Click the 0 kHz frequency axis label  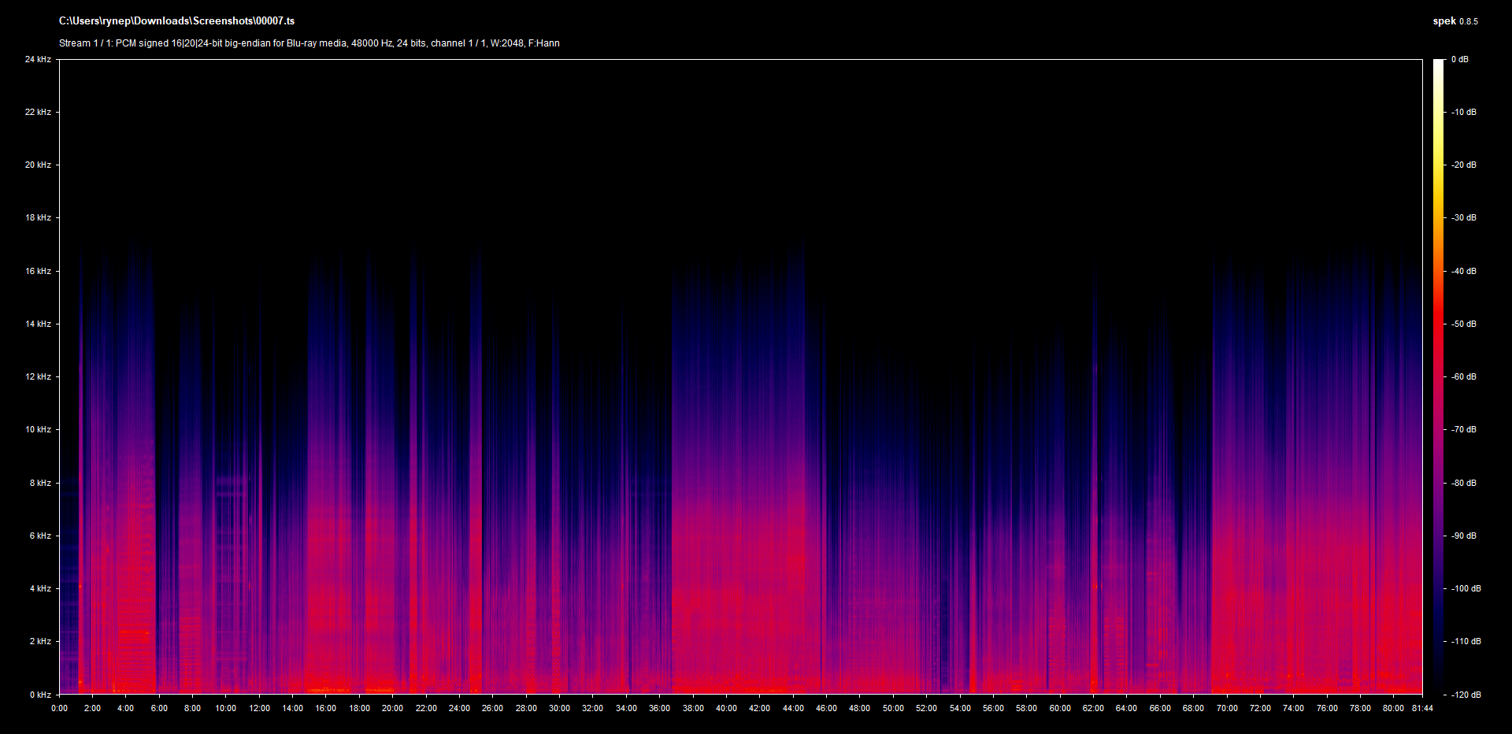click(x=40, y=695)
